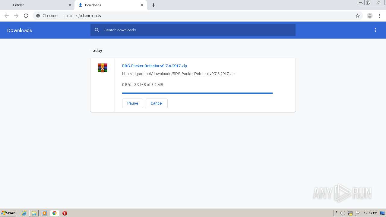The image size is (386, 217).
Task: Click the red Opera taskbar icon
Action: click(65, 213)
